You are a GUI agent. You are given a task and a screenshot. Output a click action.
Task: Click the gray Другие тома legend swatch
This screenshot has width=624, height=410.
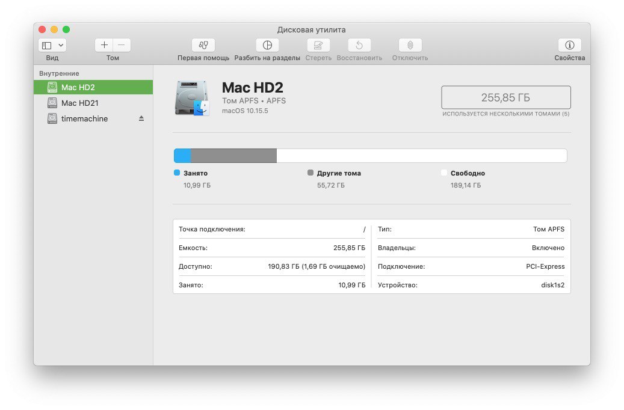click(310, 173)
